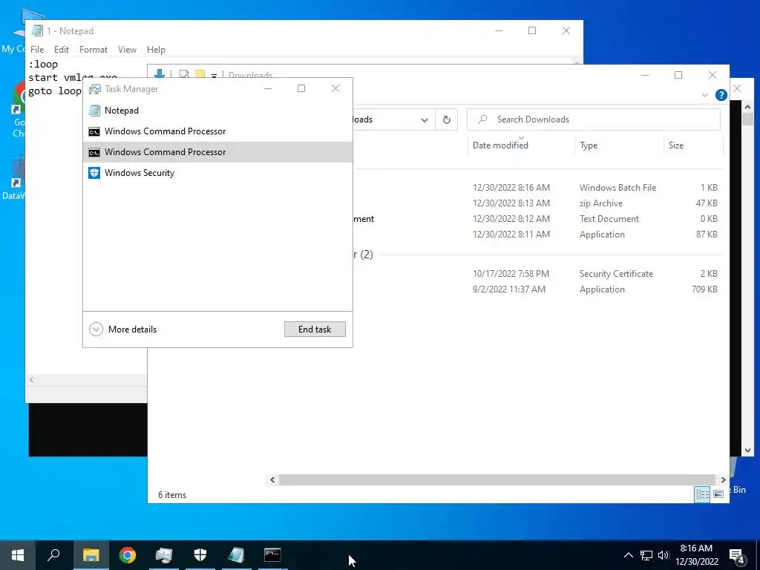The height and width of the screenshot is (570, 760).
Task: Open the Help menu in Notepad
Action: [156, 50]
